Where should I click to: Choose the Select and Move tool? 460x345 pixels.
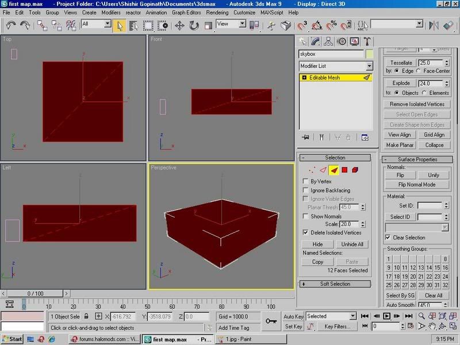click(x=179, y=26)
